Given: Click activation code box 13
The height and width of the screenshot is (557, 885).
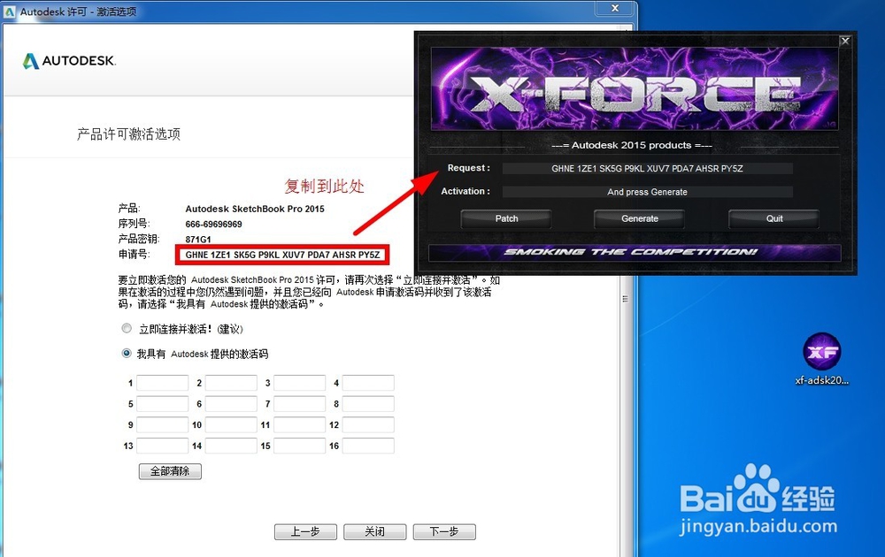Looking at the screenshot, I should tap(163, 446).
